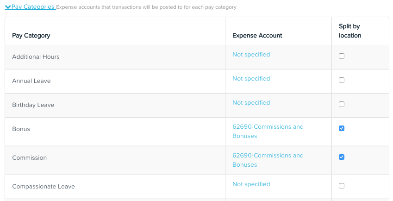This screenshot has height=201, width=393.
Task: Open the Pay Categories heading link
Action: 33,7
